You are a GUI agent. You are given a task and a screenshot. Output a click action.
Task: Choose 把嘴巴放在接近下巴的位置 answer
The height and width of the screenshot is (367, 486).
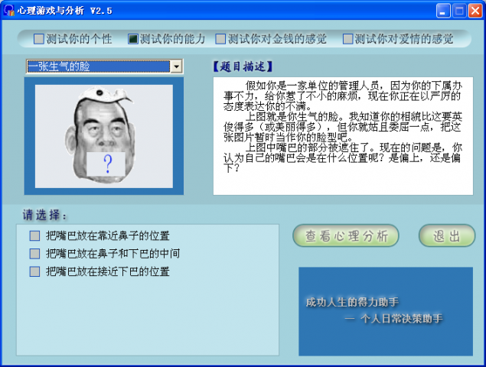pyautogui.click(x=34, y=271)
